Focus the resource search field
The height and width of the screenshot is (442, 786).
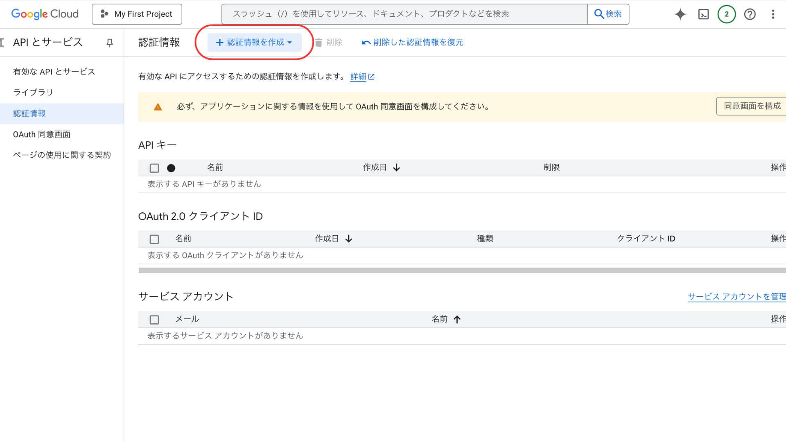tap(404, 14)
